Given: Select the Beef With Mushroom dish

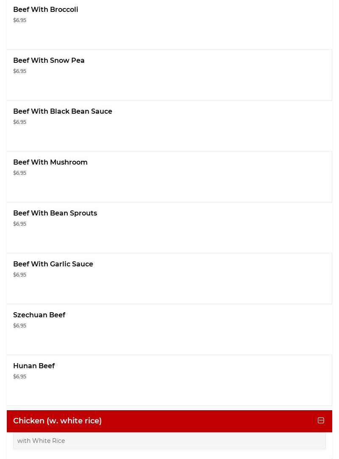Looking at the screenshot, I should (x=50, y=162).
